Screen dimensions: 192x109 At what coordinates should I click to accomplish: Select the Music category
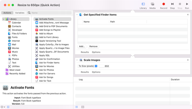(15, 52)
